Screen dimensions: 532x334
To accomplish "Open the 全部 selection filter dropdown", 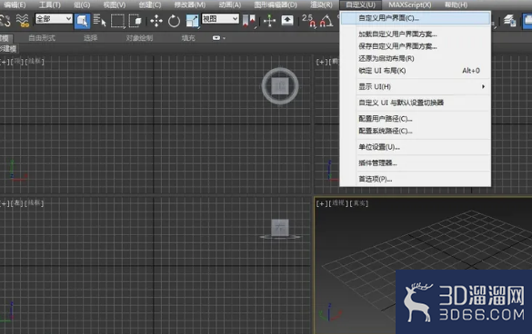I will pos(54,19).
